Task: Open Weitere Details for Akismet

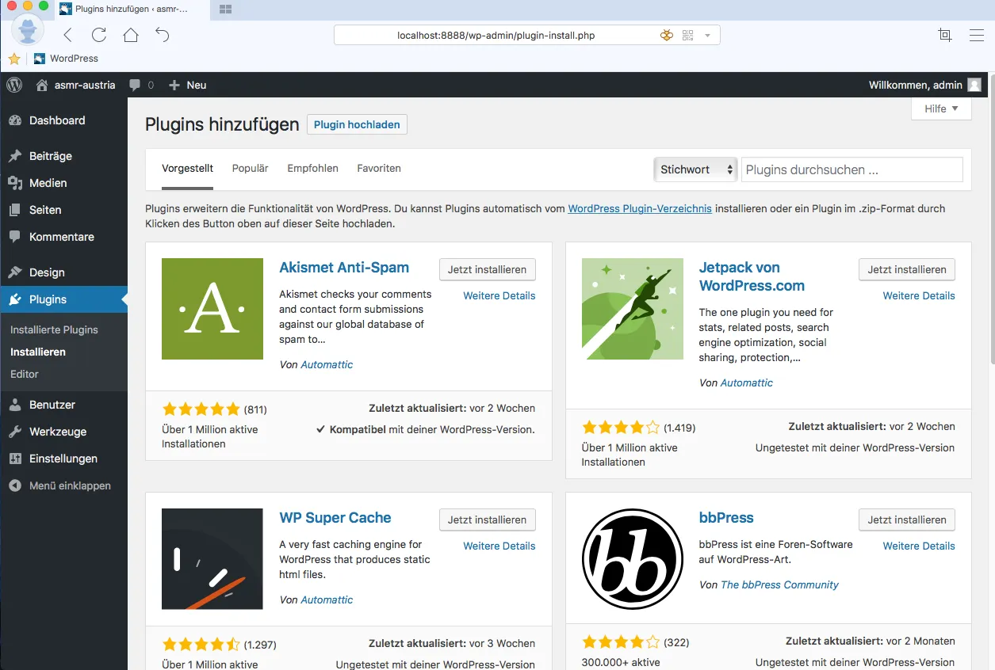Action: tap(499, 295)
